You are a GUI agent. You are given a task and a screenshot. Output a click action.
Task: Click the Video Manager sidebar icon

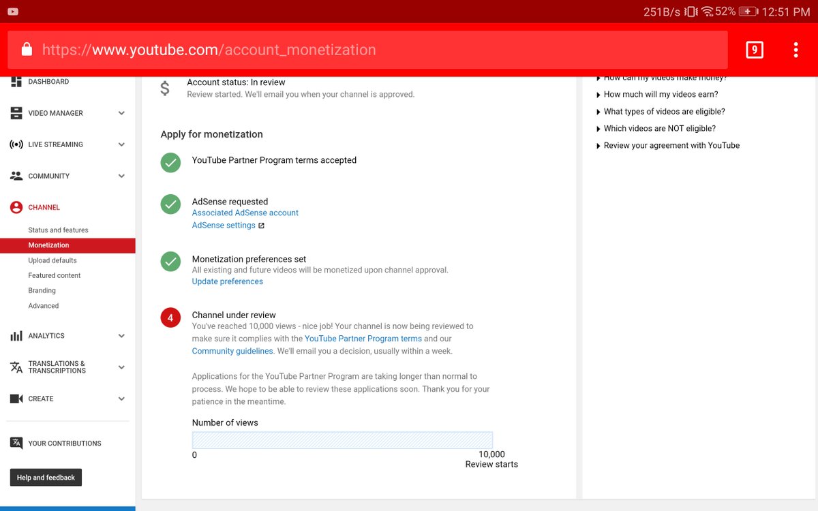point(16,113)
